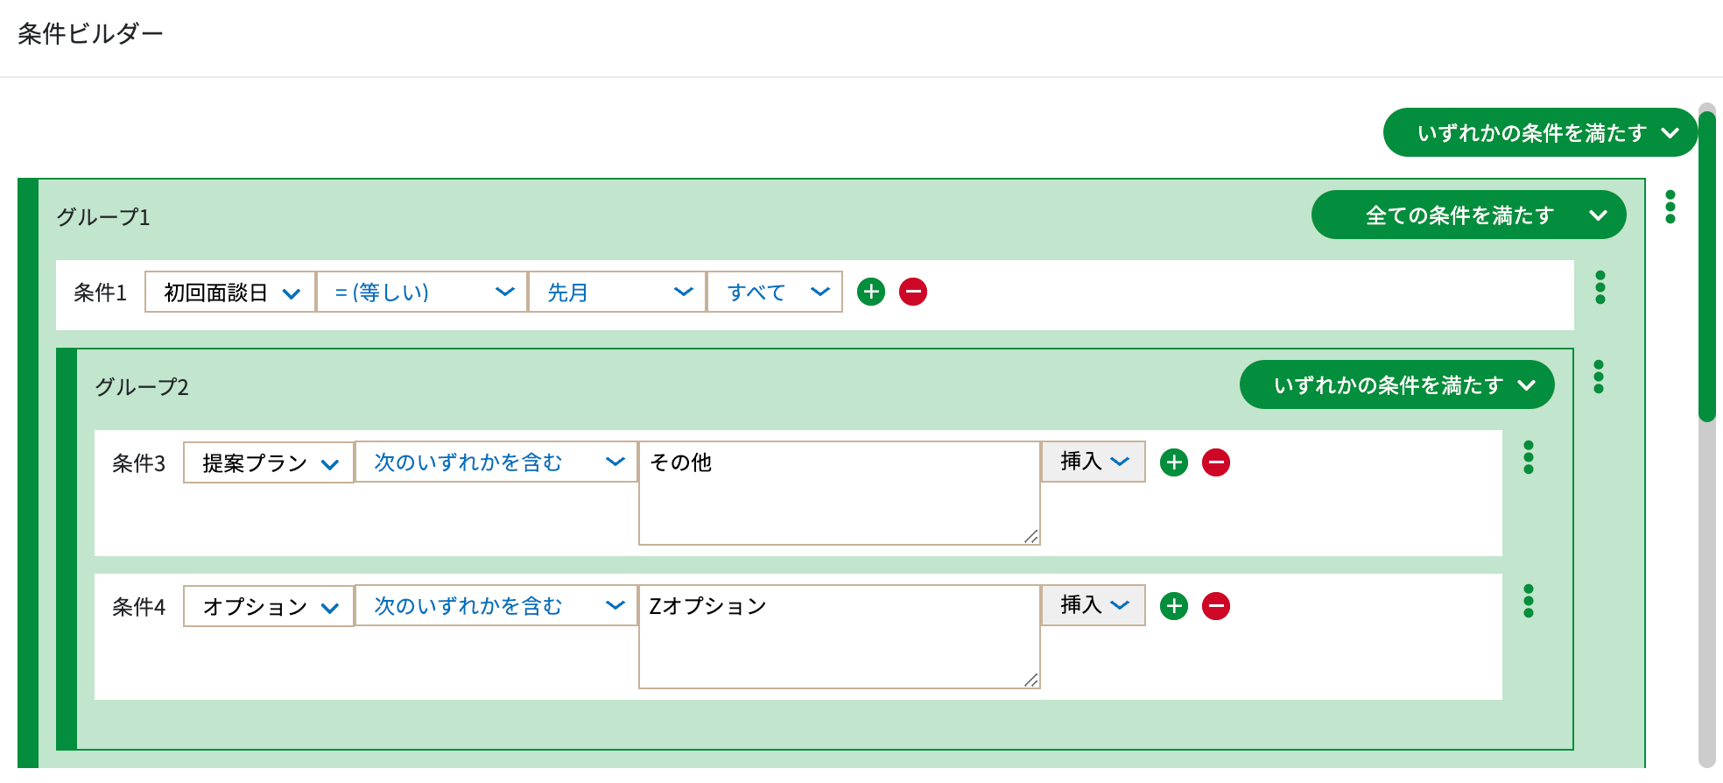Screen dimensions: 1723x783
Task: Open グループ2's いずれかの条件を満たす dropdown
Action: coord(1397,384)
